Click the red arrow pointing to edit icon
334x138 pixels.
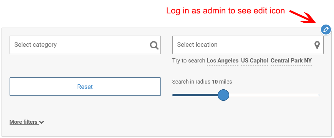coord(303,16)
